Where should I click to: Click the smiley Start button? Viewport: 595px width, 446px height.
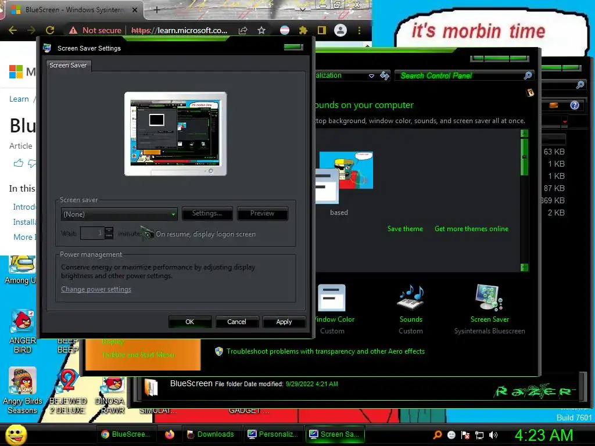pos(16,434)
